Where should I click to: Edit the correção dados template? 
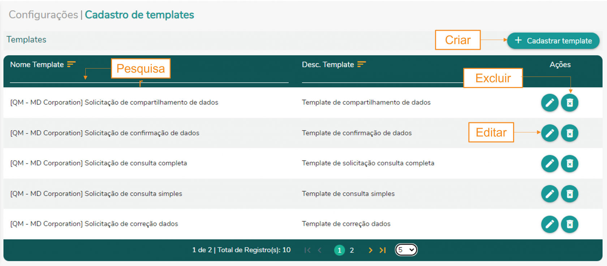[x=550, y=224]
